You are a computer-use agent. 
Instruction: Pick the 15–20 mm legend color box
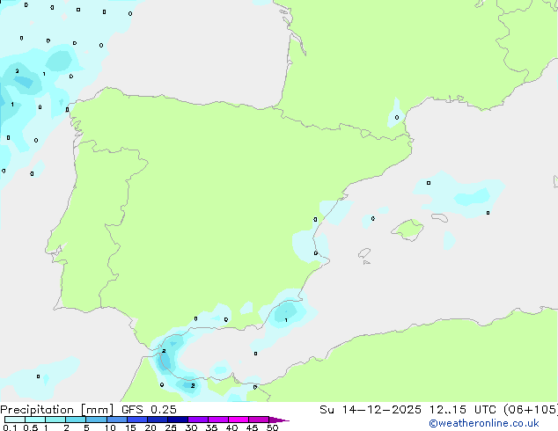[x=137, y=420]
